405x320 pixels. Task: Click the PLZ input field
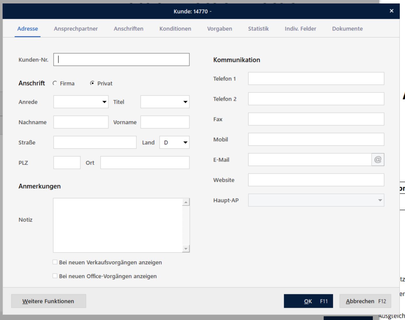point(67,162)
